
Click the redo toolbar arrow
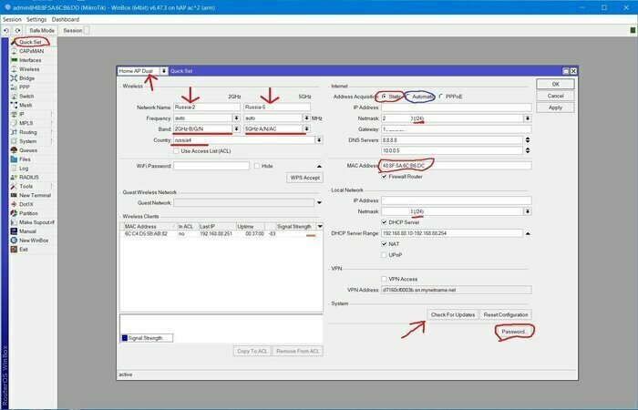click(x=17, y=30)
